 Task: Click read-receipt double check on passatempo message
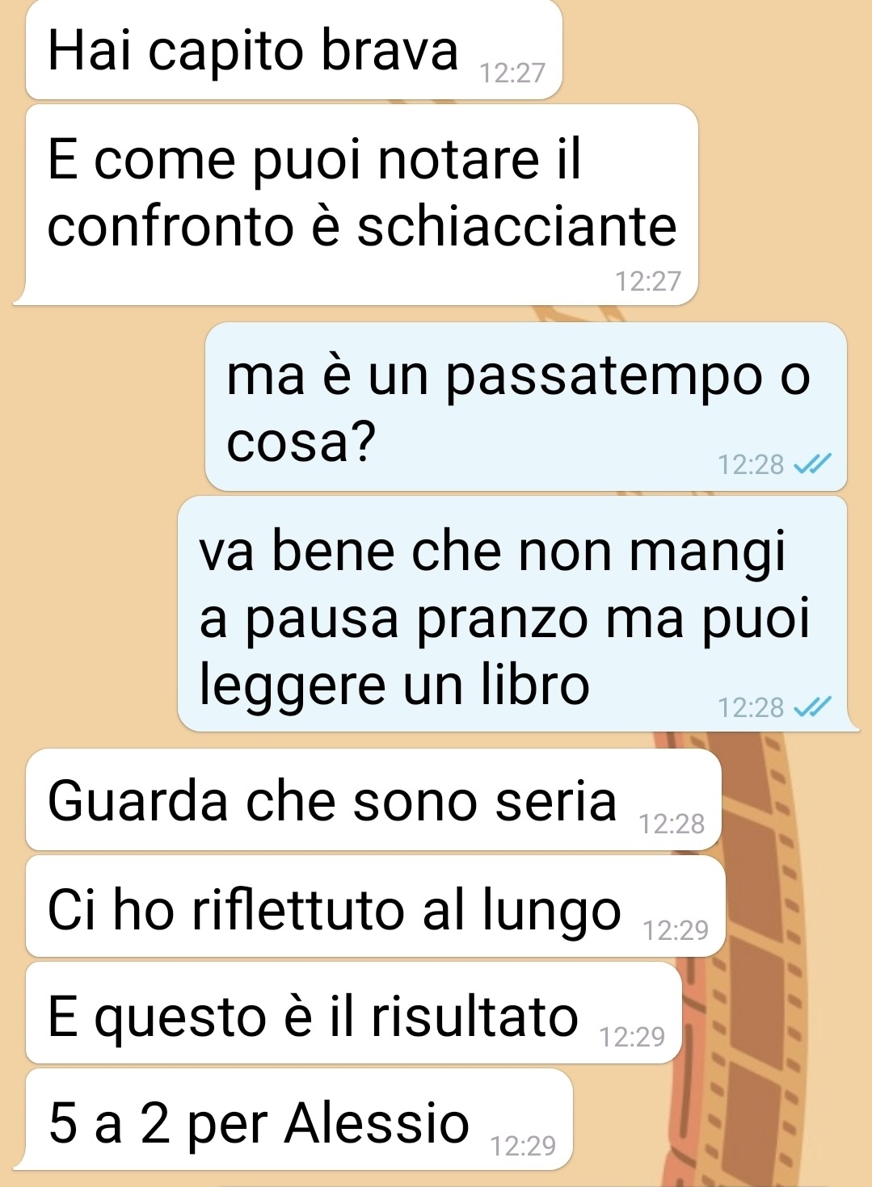811,464
